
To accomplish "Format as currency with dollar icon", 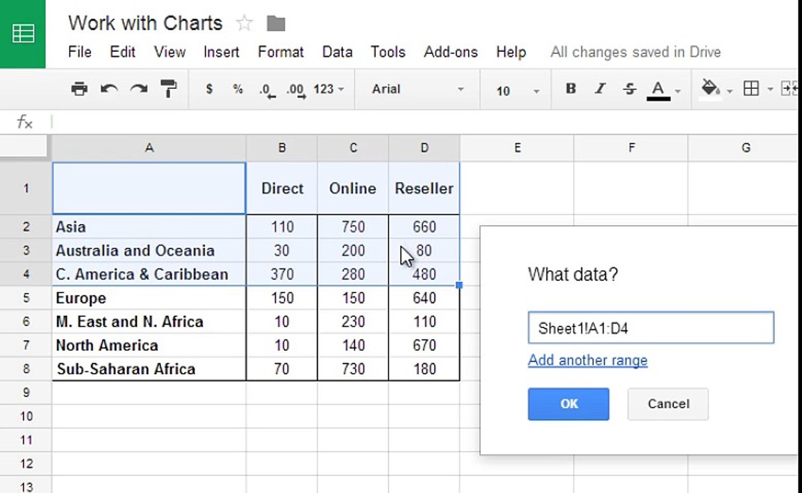I will tap(209, 89).
